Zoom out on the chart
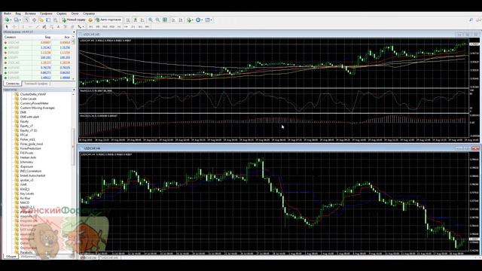The image size is (482, 271). pyautogui.click(x=157, y=20)
